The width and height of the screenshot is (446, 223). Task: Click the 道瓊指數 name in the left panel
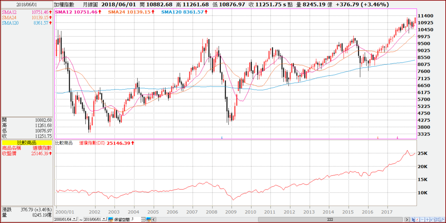[42, 148]
